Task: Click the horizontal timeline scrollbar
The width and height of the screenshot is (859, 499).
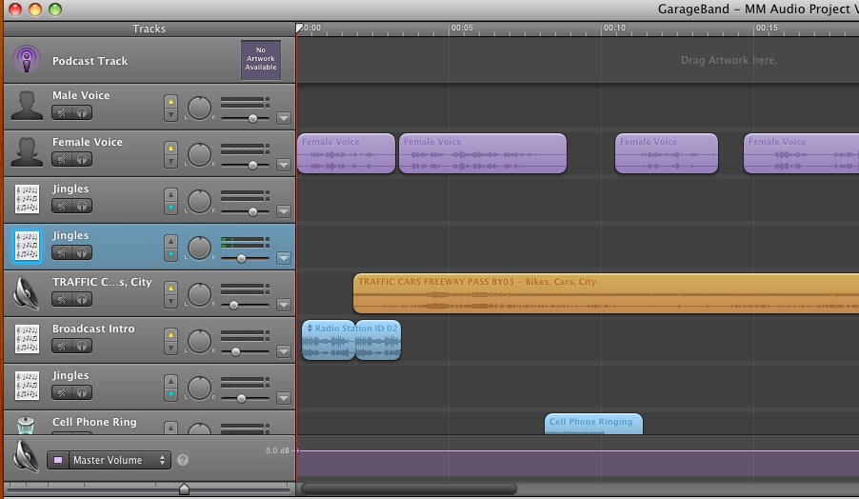Action: point(409,488)
